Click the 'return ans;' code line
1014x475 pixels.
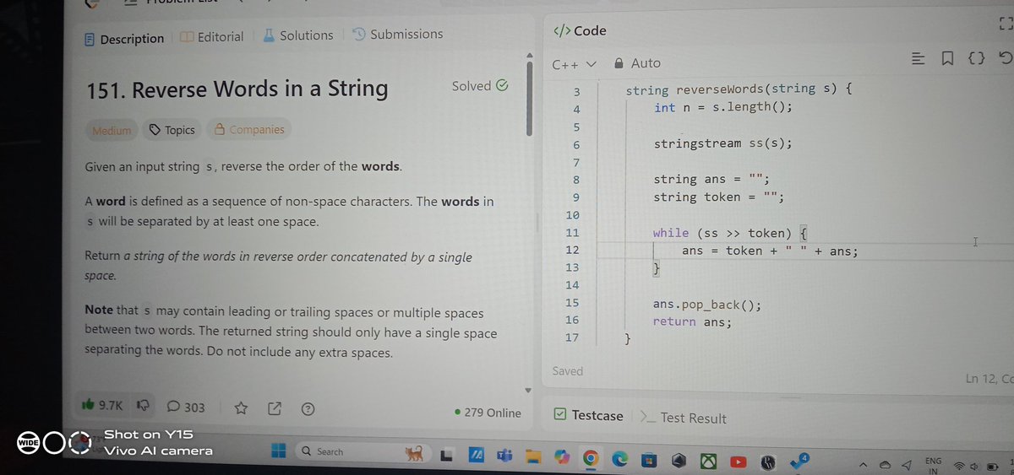click(692, 321)
